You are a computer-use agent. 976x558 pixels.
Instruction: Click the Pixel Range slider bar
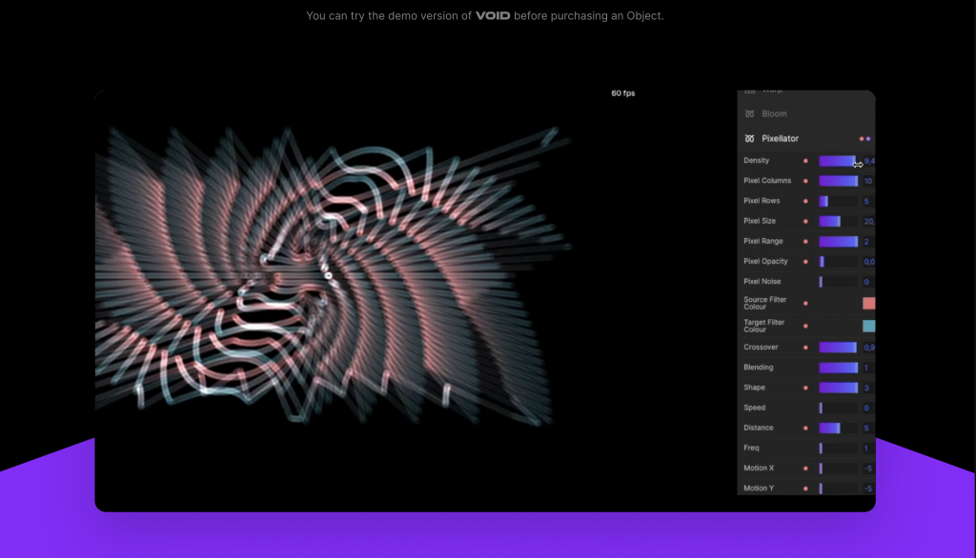[838, 241]
